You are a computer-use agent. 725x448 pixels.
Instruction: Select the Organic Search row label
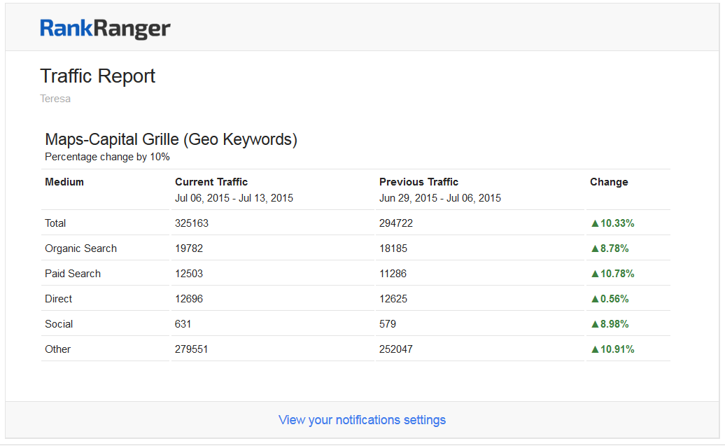80,248
